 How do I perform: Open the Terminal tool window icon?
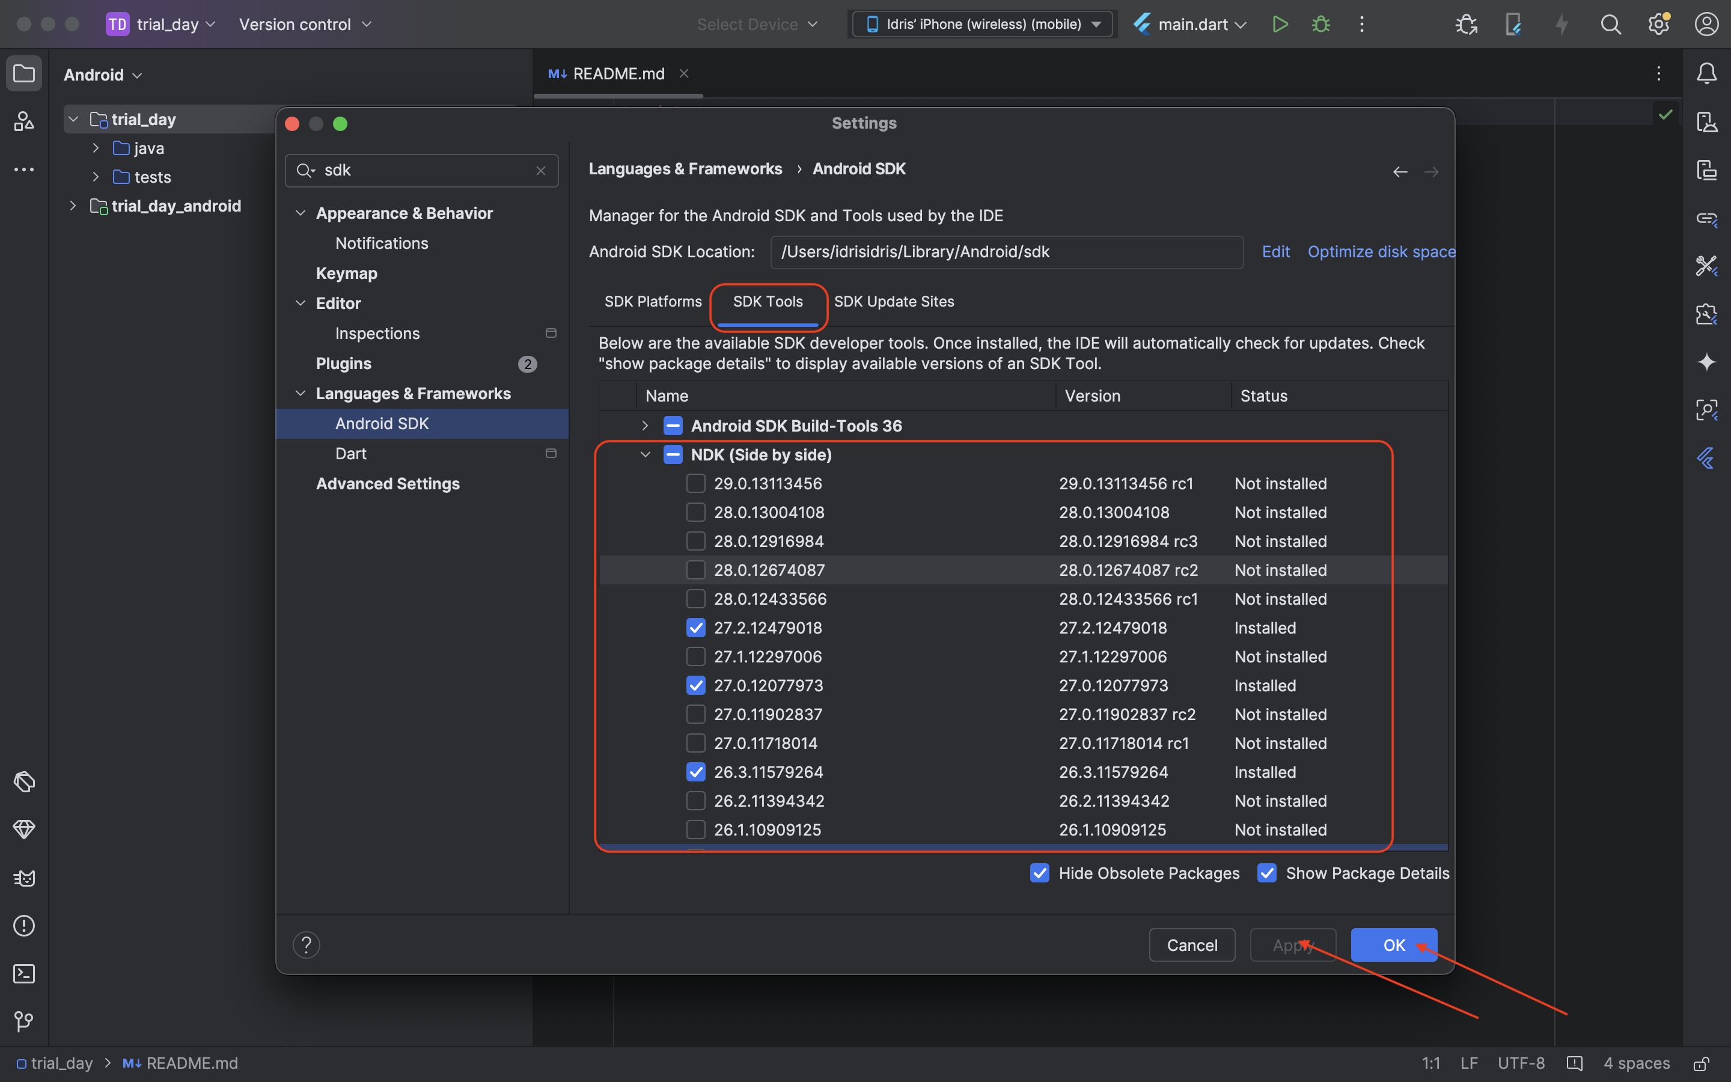point(23,973)
